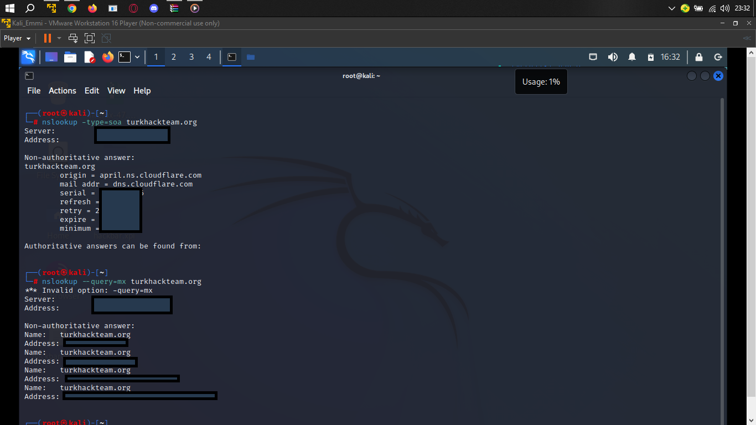
Task: Open the terminal Help menu
Action: click(142, 91)
